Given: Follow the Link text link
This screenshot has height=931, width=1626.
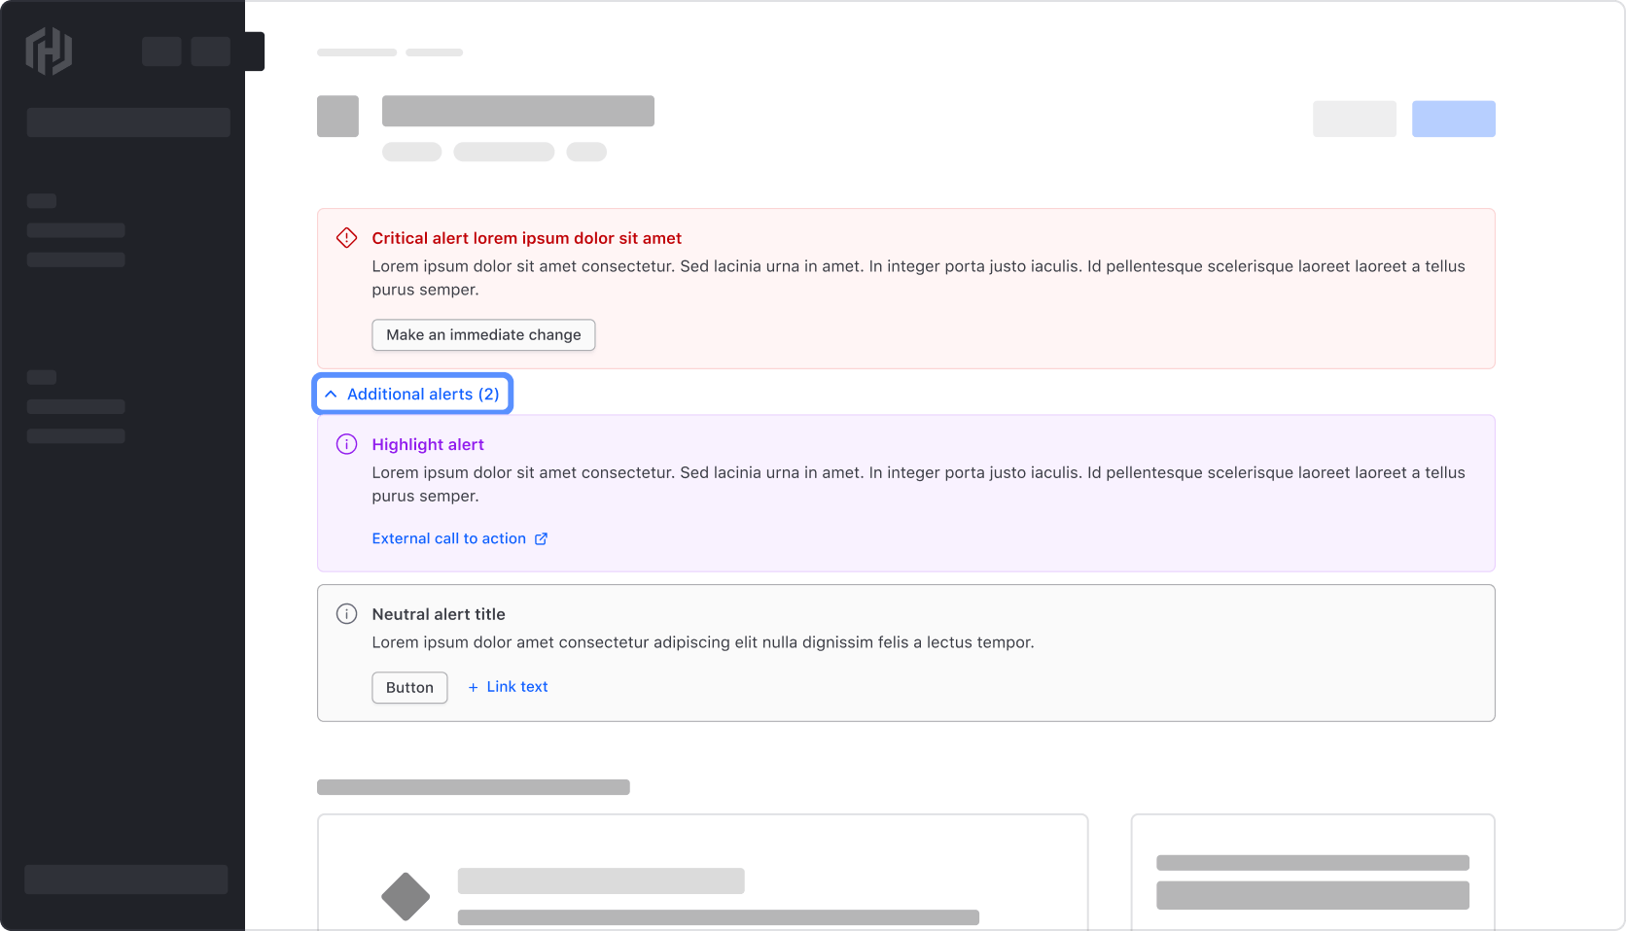Looking at the screenshot, I should point(517,687).
